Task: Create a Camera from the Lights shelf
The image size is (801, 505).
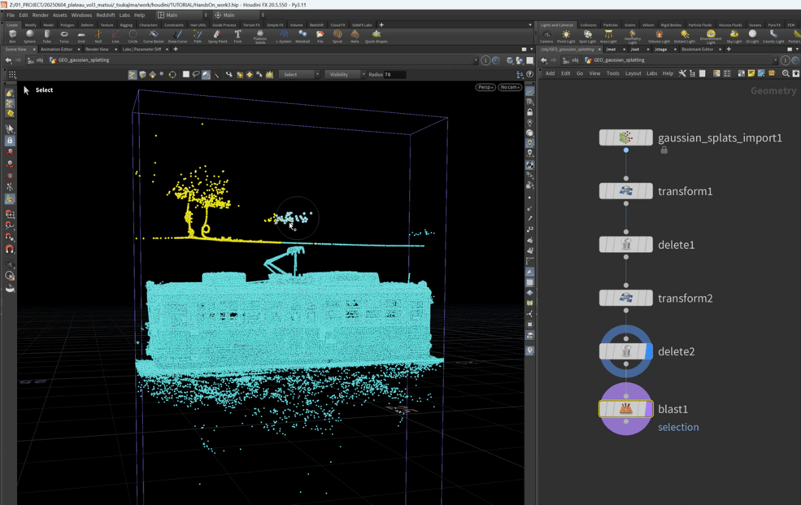Action: 546,36
